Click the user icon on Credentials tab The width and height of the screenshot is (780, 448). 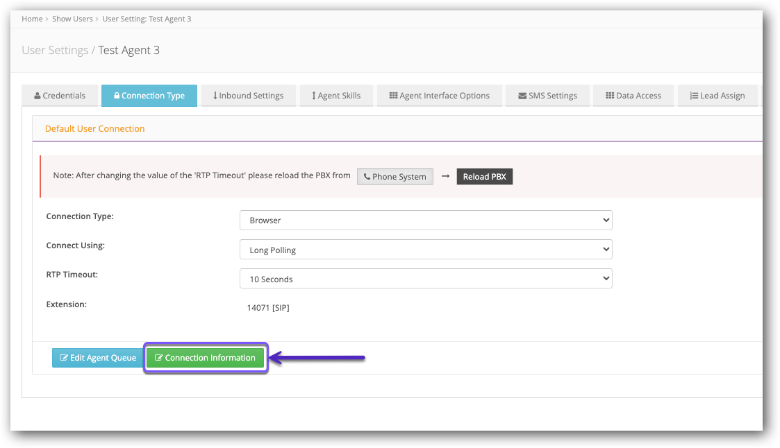coord(38,96)
